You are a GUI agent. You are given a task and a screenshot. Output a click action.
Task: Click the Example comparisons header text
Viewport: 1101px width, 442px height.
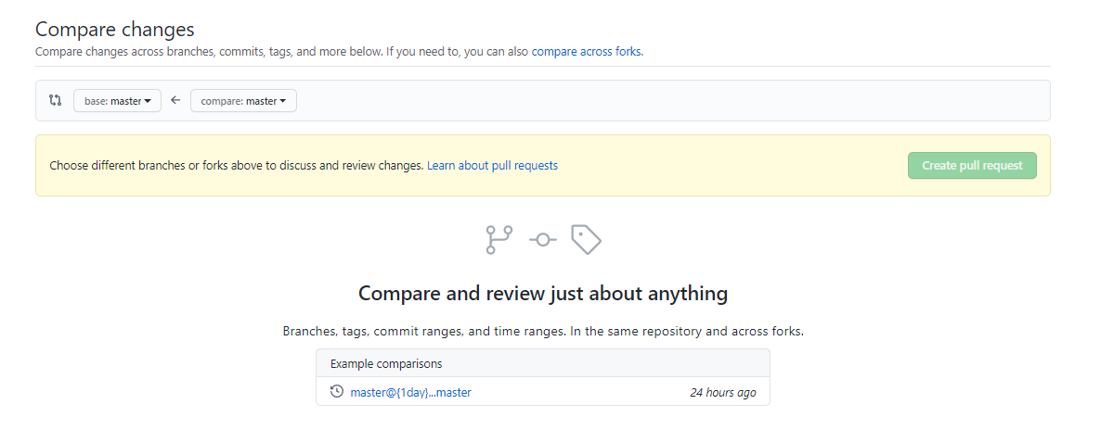386,363
